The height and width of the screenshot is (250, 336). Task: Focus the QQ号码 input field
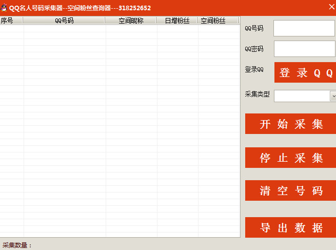[x=304, y=28]
